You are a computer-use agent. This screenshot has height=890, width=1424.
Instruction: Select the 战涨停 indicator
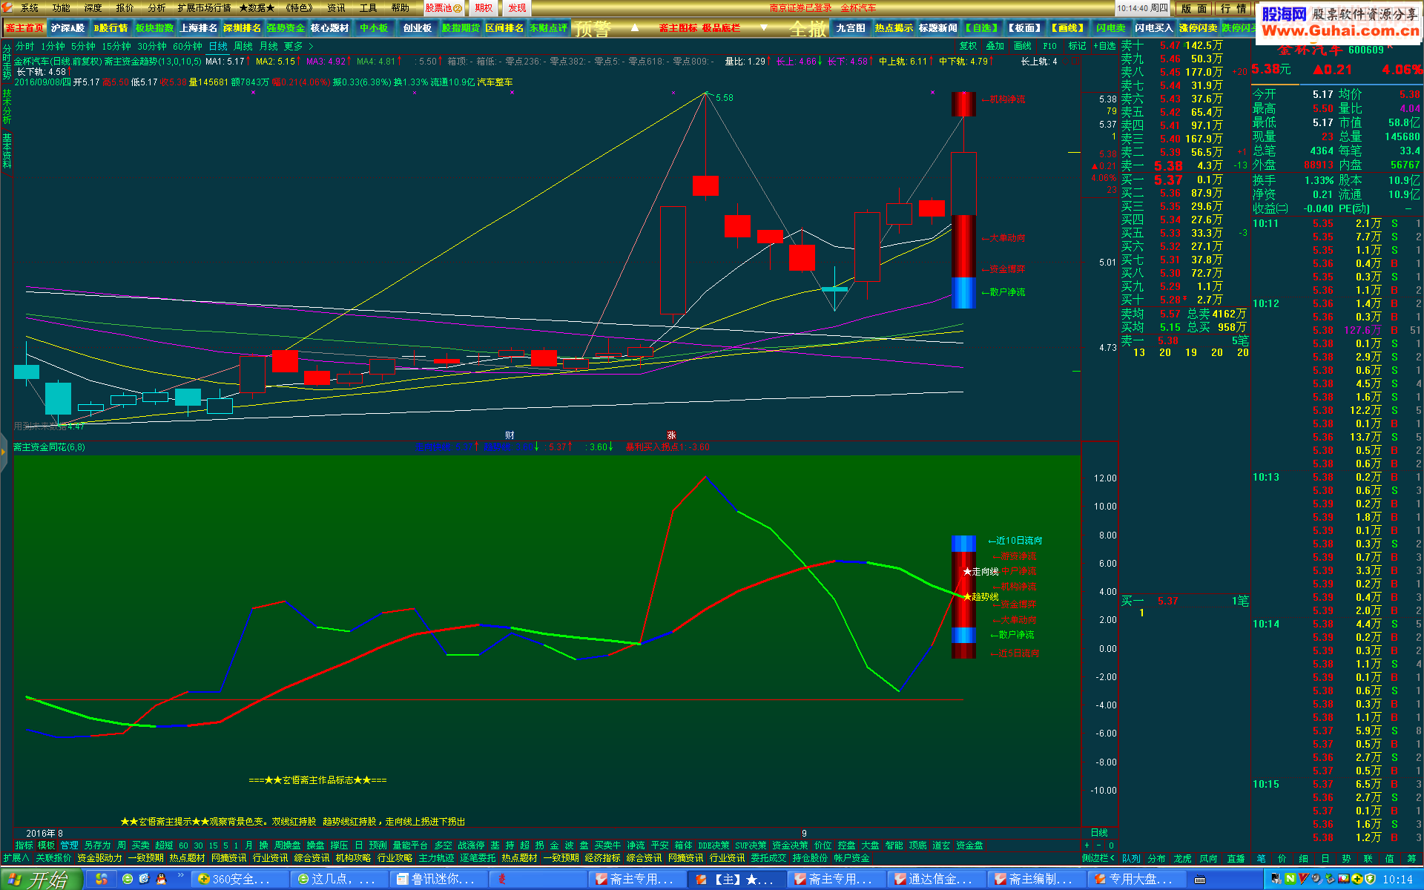point(471,845)
